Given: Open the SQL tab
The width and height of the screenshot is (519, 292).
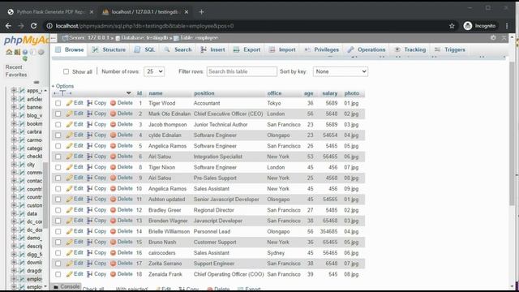Looking at the screenshot, I should pyautogui.click(x=144, y=49).
